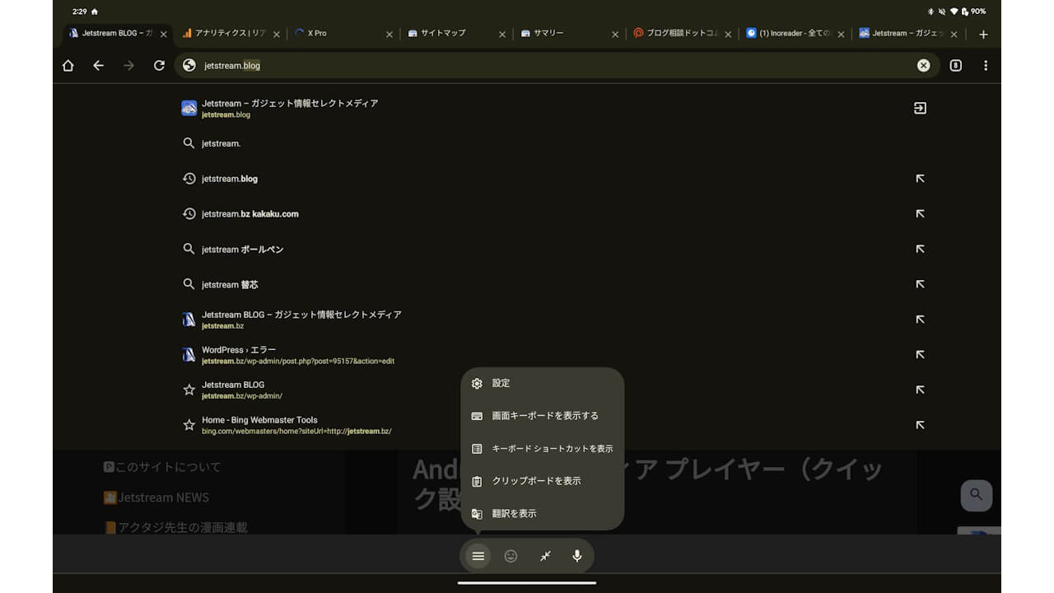
Task: Open the emoji picker on keyboard toolbar
Action: [511, 556]
